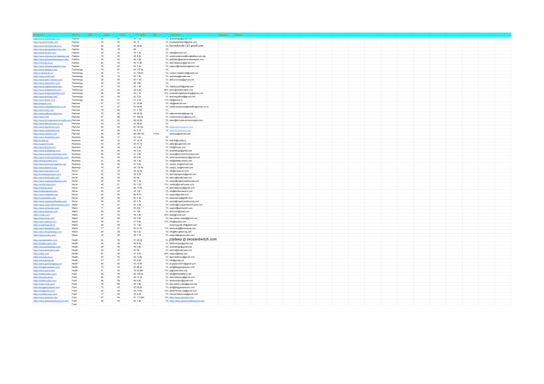The image size is (544, 384).
Task: Open the maramani.com domain link
Action: point(46,171)
